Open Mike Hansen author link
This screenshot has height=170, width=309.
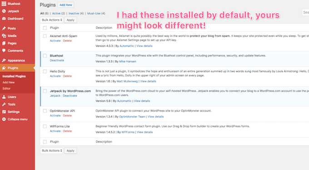click(128, 61)
